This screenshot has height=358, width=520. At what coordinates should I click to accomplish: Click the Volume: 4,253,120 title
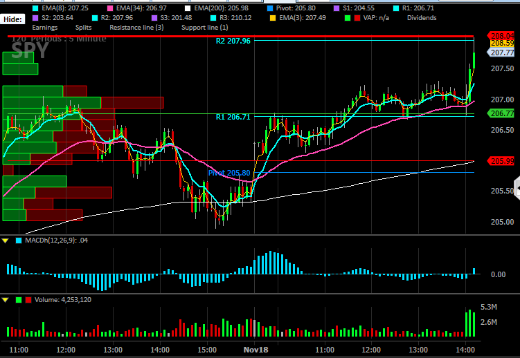click(63, 300)
